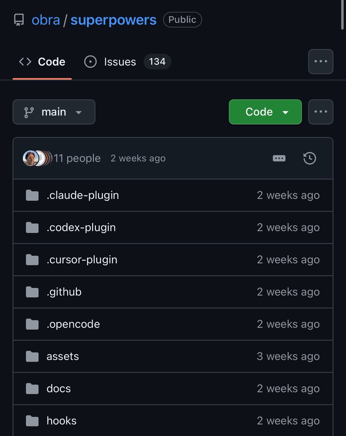Image resolution: width=346 pixels, height=436 pixels.
Task: Click the contributor avatars stack
Action: click(x=37, y=158)
